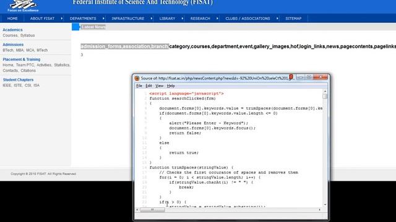The width and height of the screenshot is (396, 222).
Task: Open the CSI chapter link
Action: point(28,86)
